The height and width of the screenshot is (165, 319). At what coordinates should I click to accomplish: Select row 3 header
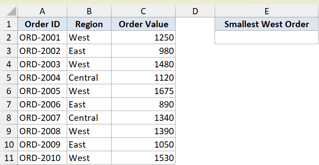tap(9, 51)
